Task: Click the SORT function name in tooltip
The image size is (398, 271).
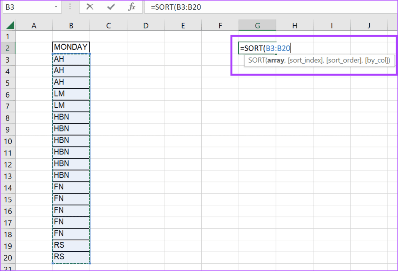Action: tap(256, 61)
